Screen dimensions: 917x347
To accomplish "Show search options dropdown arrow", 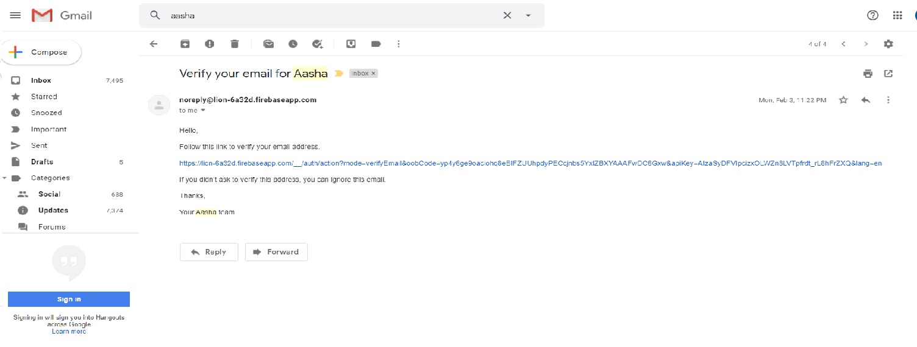I will tap(528, 15).
